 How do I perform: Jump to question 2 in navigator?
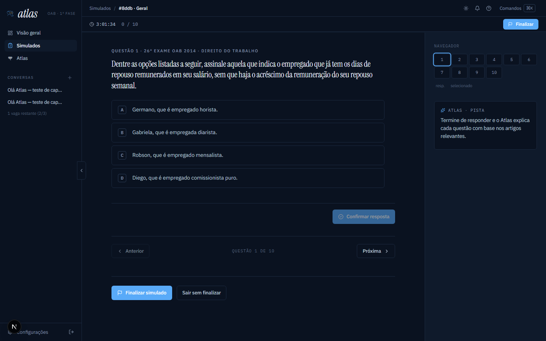click(460, 59)
